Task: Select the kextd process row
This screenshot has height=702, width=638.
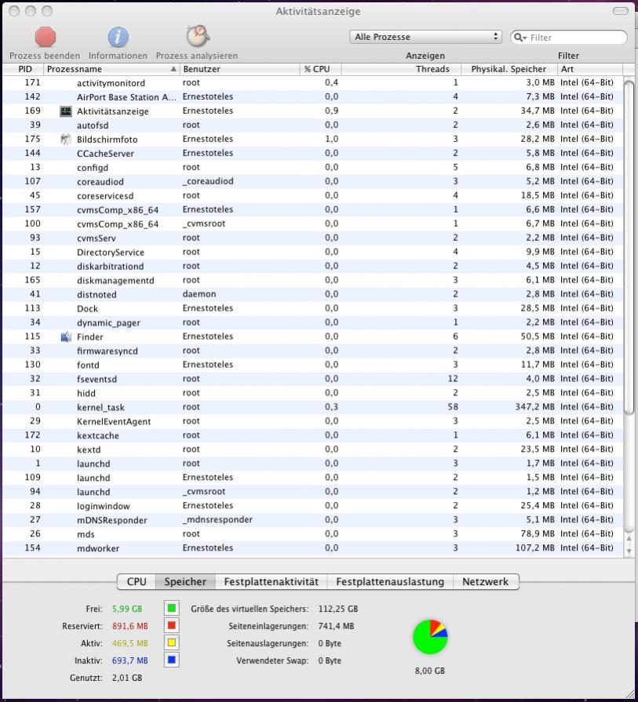Action: [x=313, y=449]
